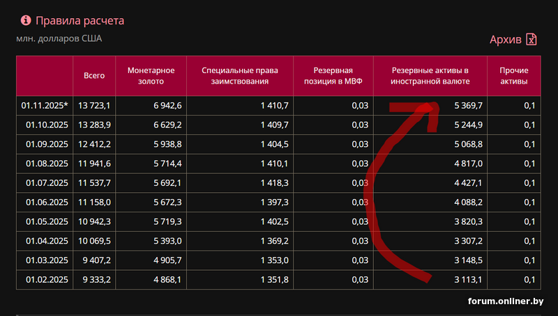Click the foreign currency value 5 369,7
558x316 pixels.
click(468, 105)
